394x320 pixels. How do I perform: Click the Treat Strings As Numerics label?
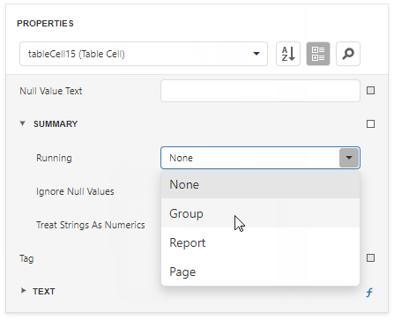click(91, 225)
